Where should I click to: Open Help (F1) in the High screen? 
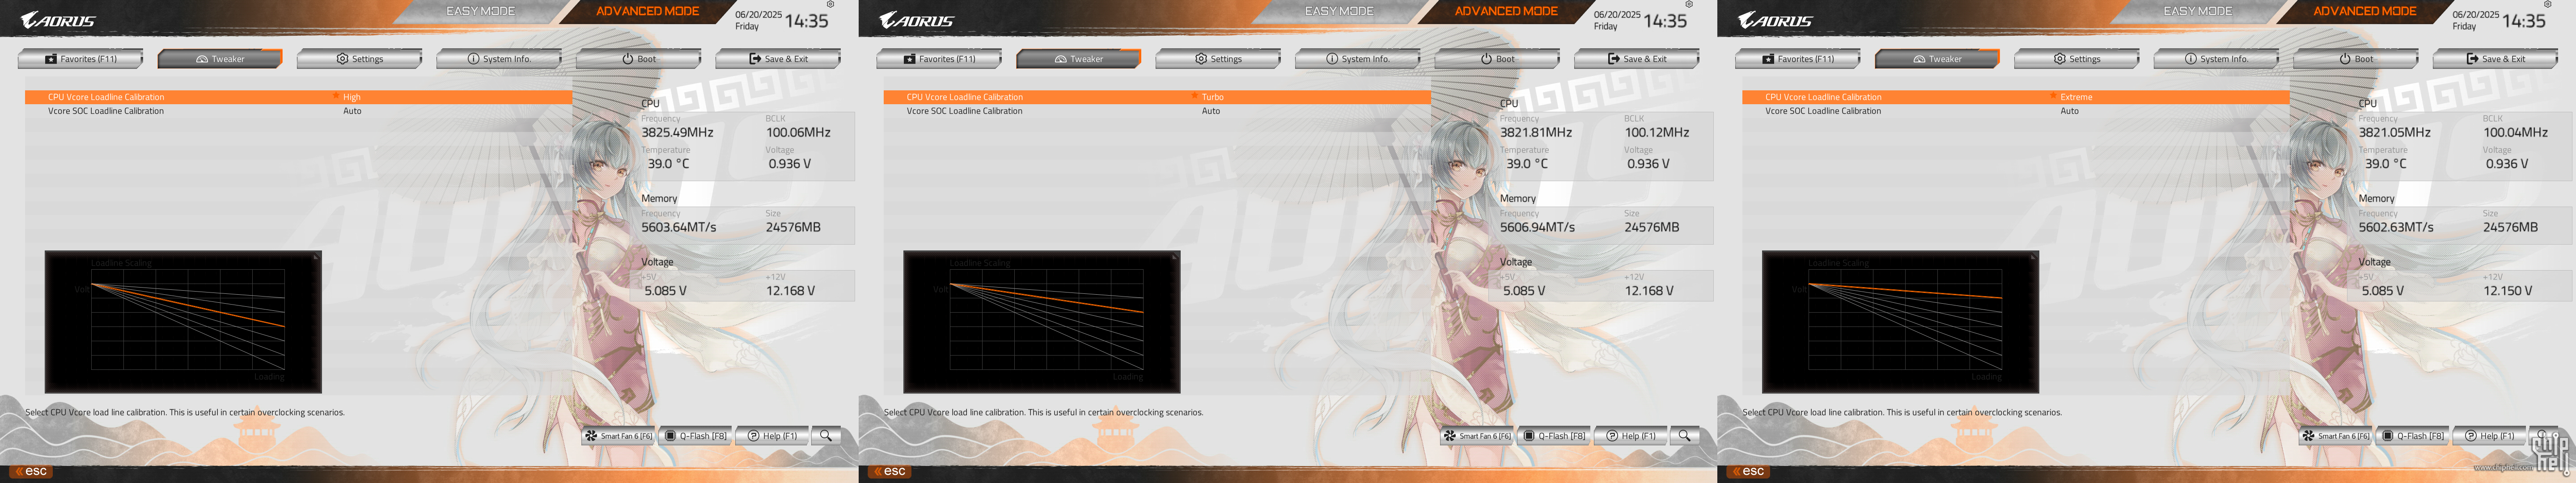pos(772,436)
